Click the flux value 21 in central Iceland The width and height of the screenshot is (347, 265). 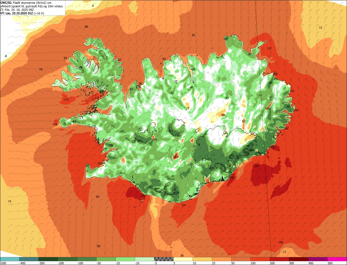tap(188, 108)
